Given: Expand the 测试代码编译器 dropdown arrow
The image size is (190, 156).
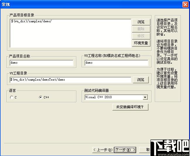Looking at the screenshot, I should [x=145, y=97].
